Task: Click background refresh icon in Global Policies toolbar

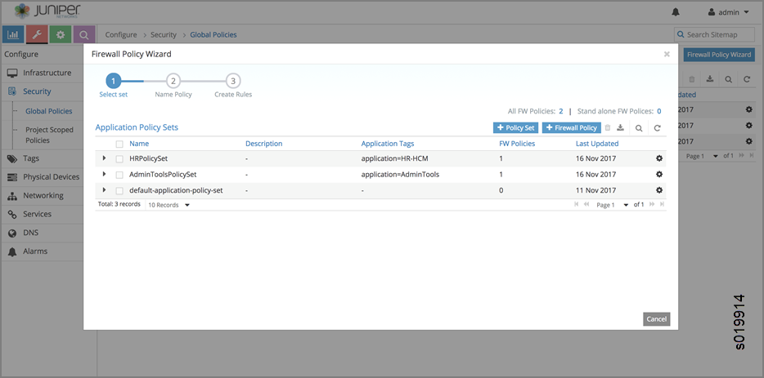Action: [747, 79]
